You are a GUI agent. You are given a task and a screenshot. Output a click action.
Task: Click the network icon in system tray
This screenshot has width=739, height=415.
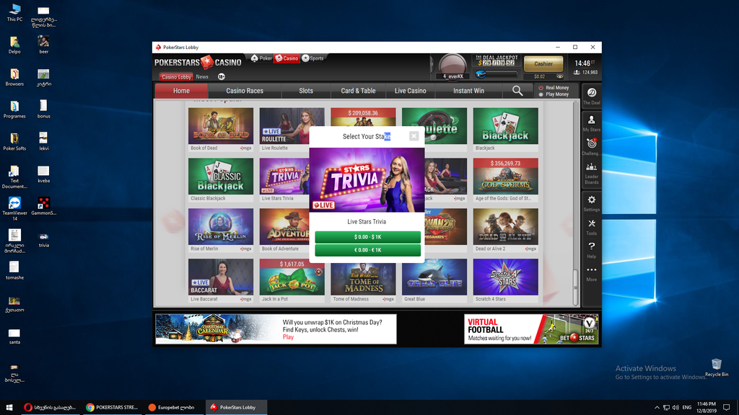coord(666,408)
